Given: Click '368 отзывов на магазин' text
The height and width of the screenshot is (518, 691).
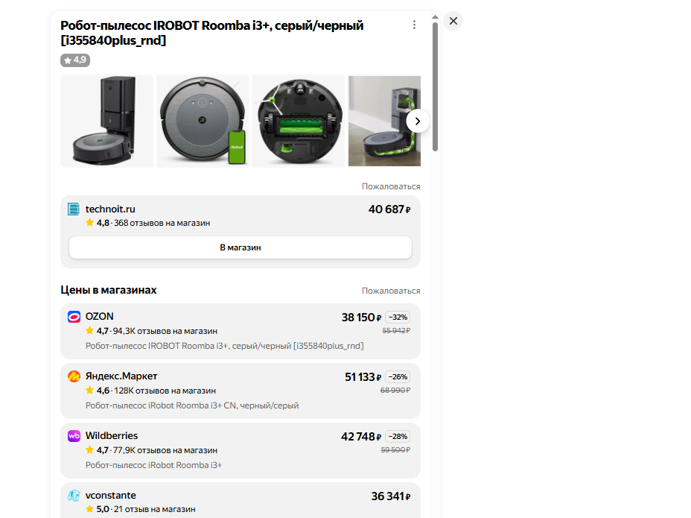Looking at the screenshot, I should click(162, 224).
